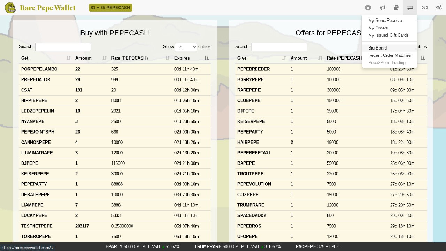Open the notifications counter badge
This screenshot has width=446, height=251.
click(368, 8)
